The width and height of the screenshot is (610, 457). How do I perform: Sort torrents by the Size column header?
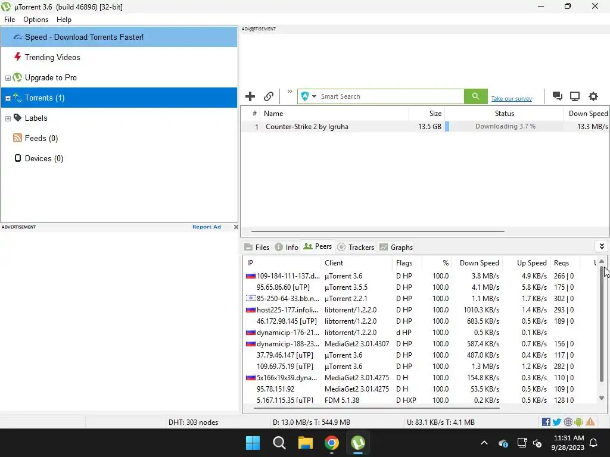pos(427,114)
